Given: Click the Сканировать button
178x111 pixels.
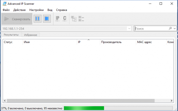Looking at the screenshot, I should tap(17, 19).
